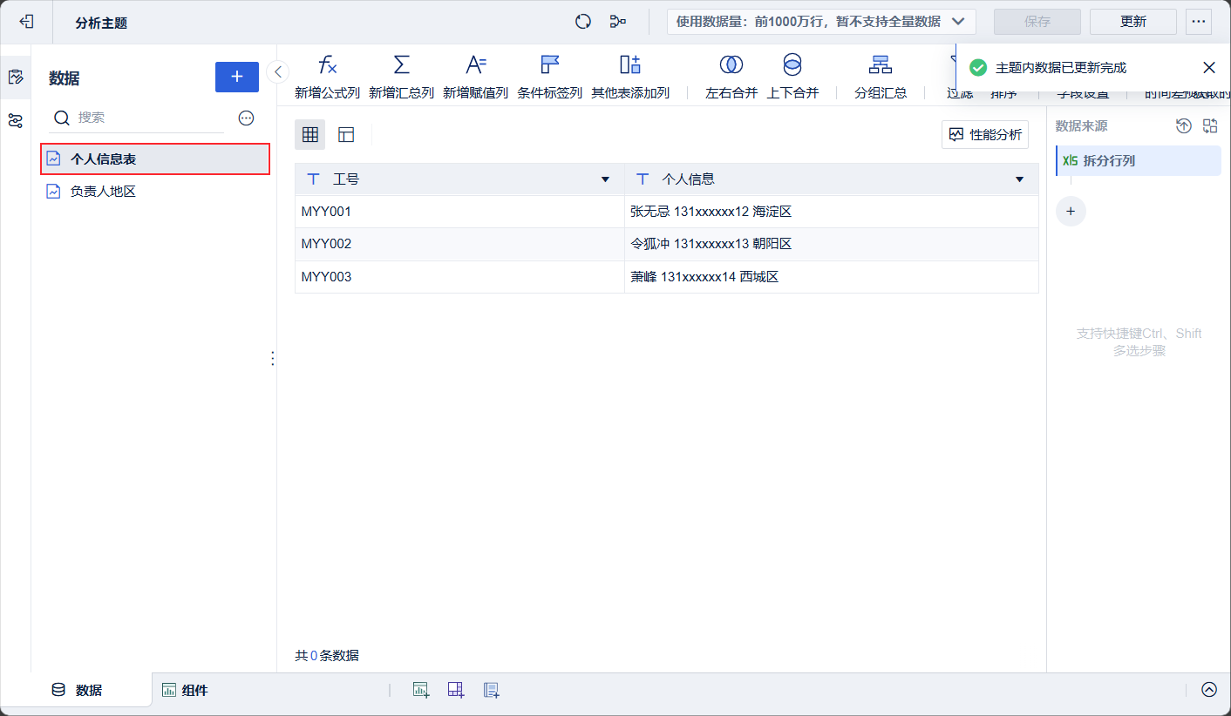Screen dimensions: 1231x716
Task: Switch to the 组件 components tab
Action: pos(185,689)
